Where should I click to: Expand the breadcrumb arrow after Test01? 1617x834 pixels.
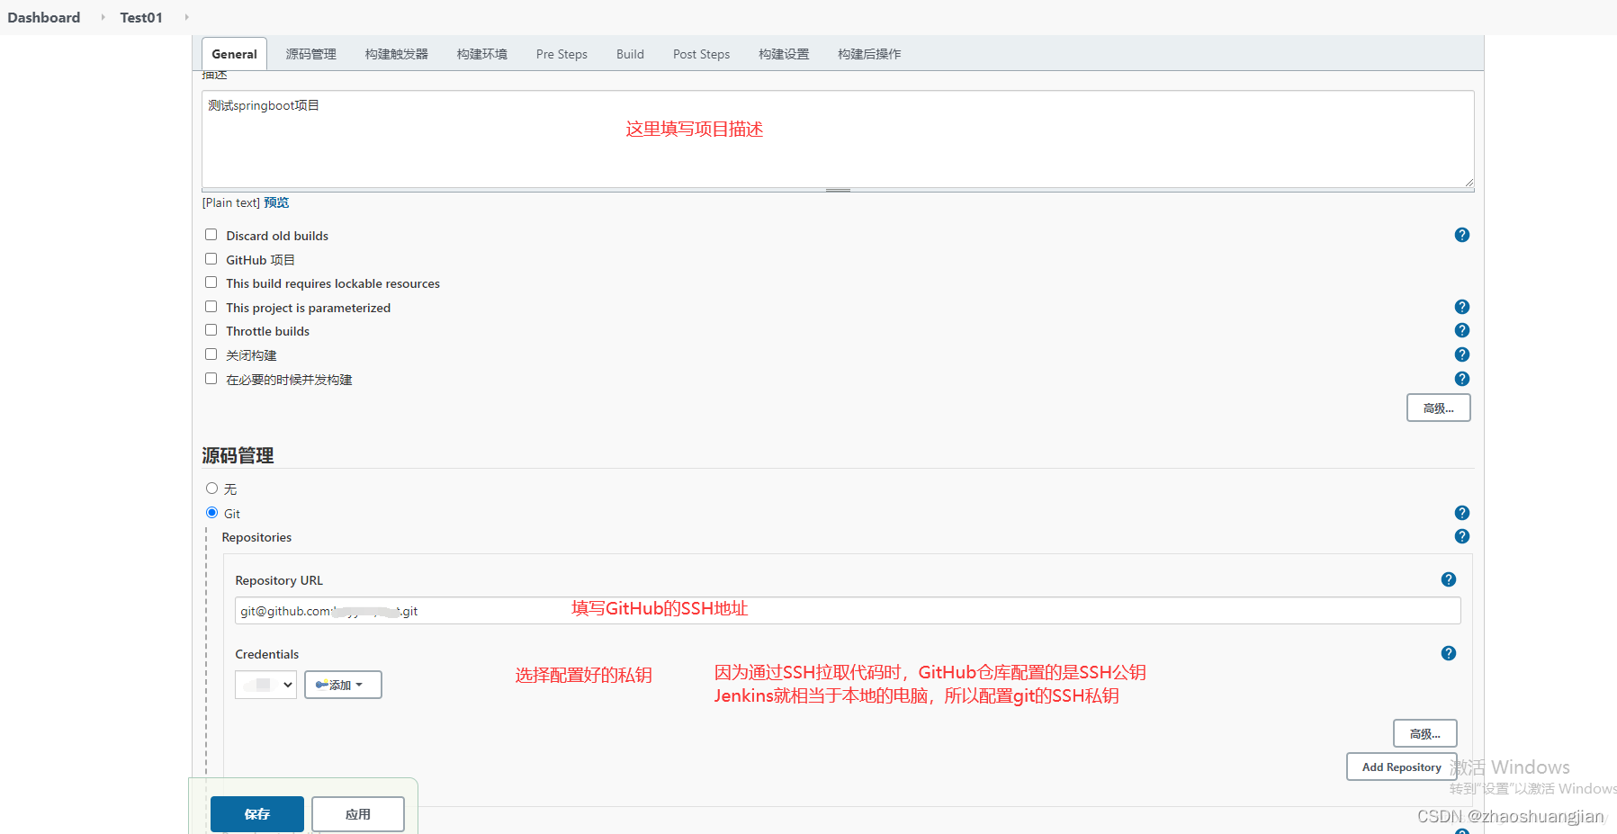[186, 16]
